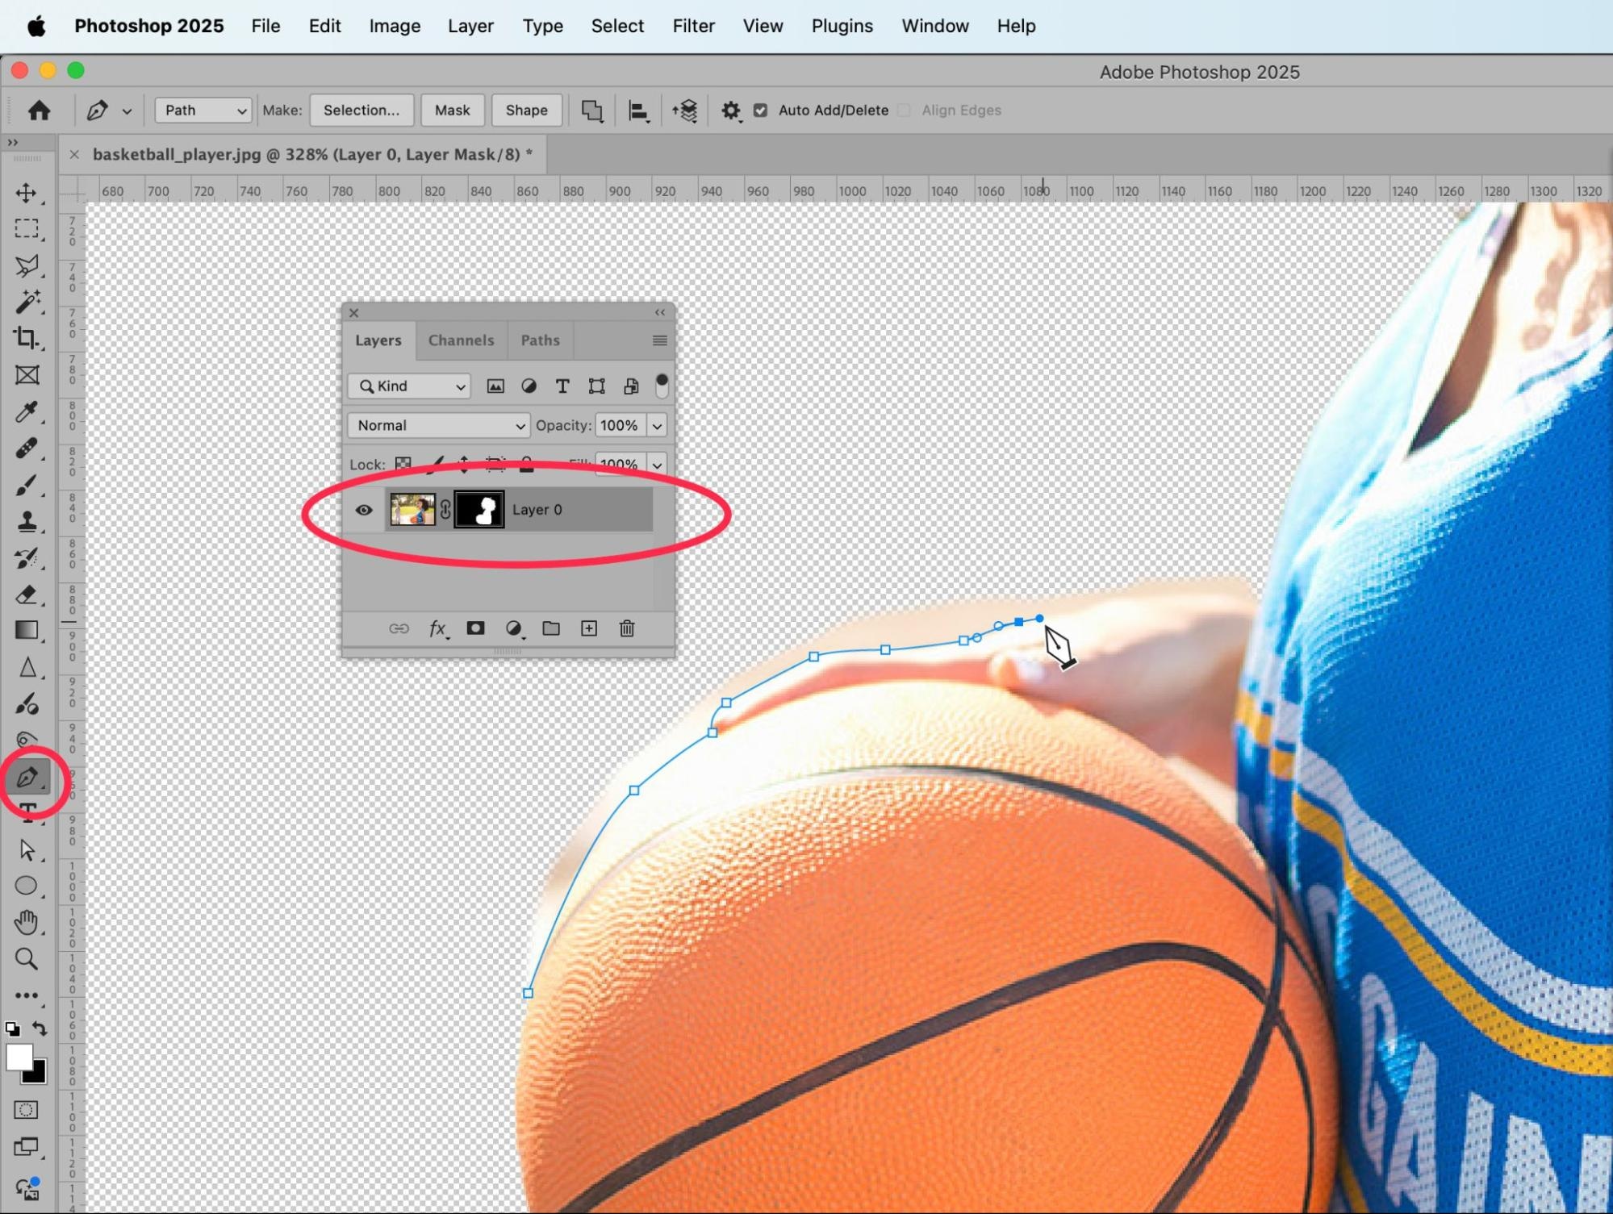The image size is (1613, 1214).
Task: Change the screen mode
Action: coord(27,1147)
